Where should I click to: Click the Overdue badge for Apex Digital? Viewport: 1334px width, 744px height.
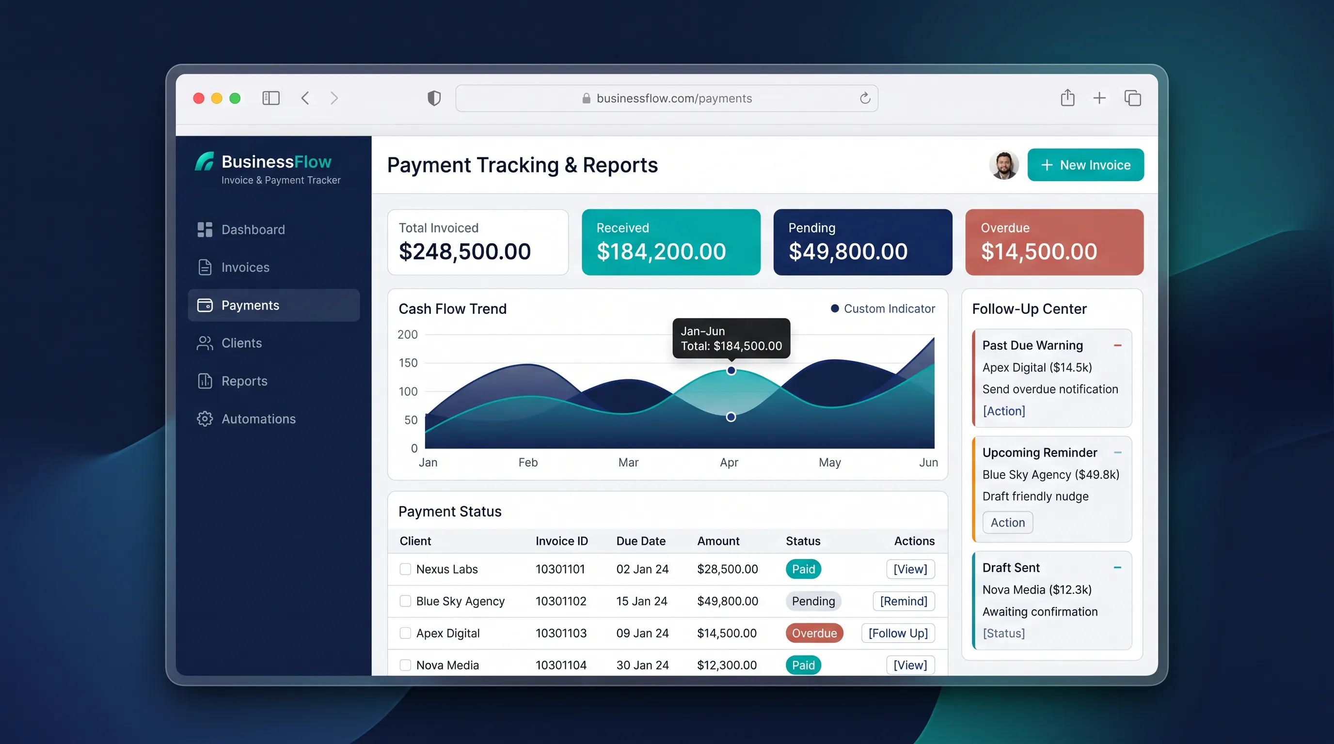814,633
